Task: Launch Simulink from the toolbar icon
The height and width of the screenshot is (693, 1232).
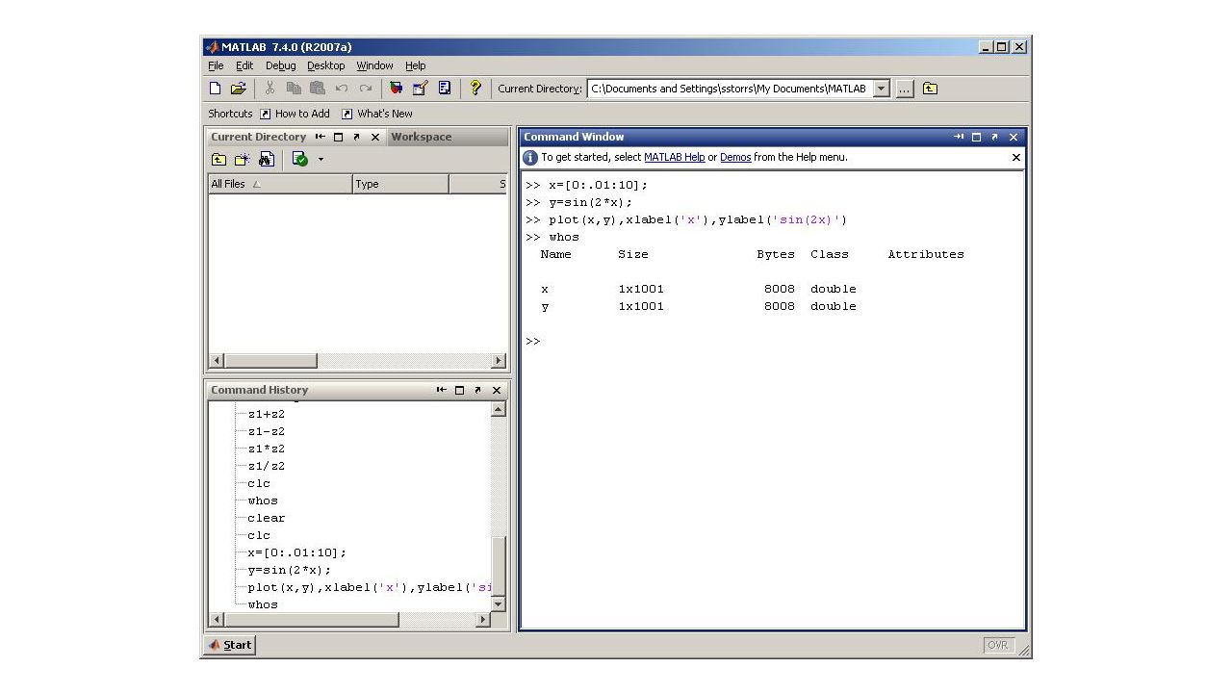Action: (396, 89)
